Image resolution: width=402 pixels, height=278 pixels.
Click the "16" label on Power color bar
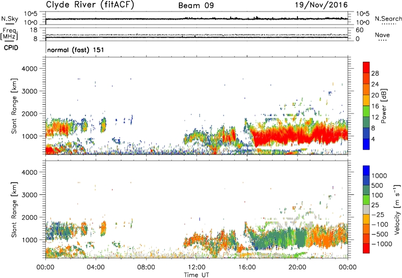click(x=375, y=106)
